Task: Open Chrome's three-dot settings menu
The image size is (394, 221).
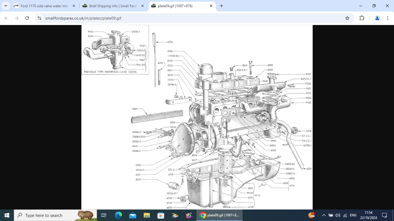Action: [388, 18]
